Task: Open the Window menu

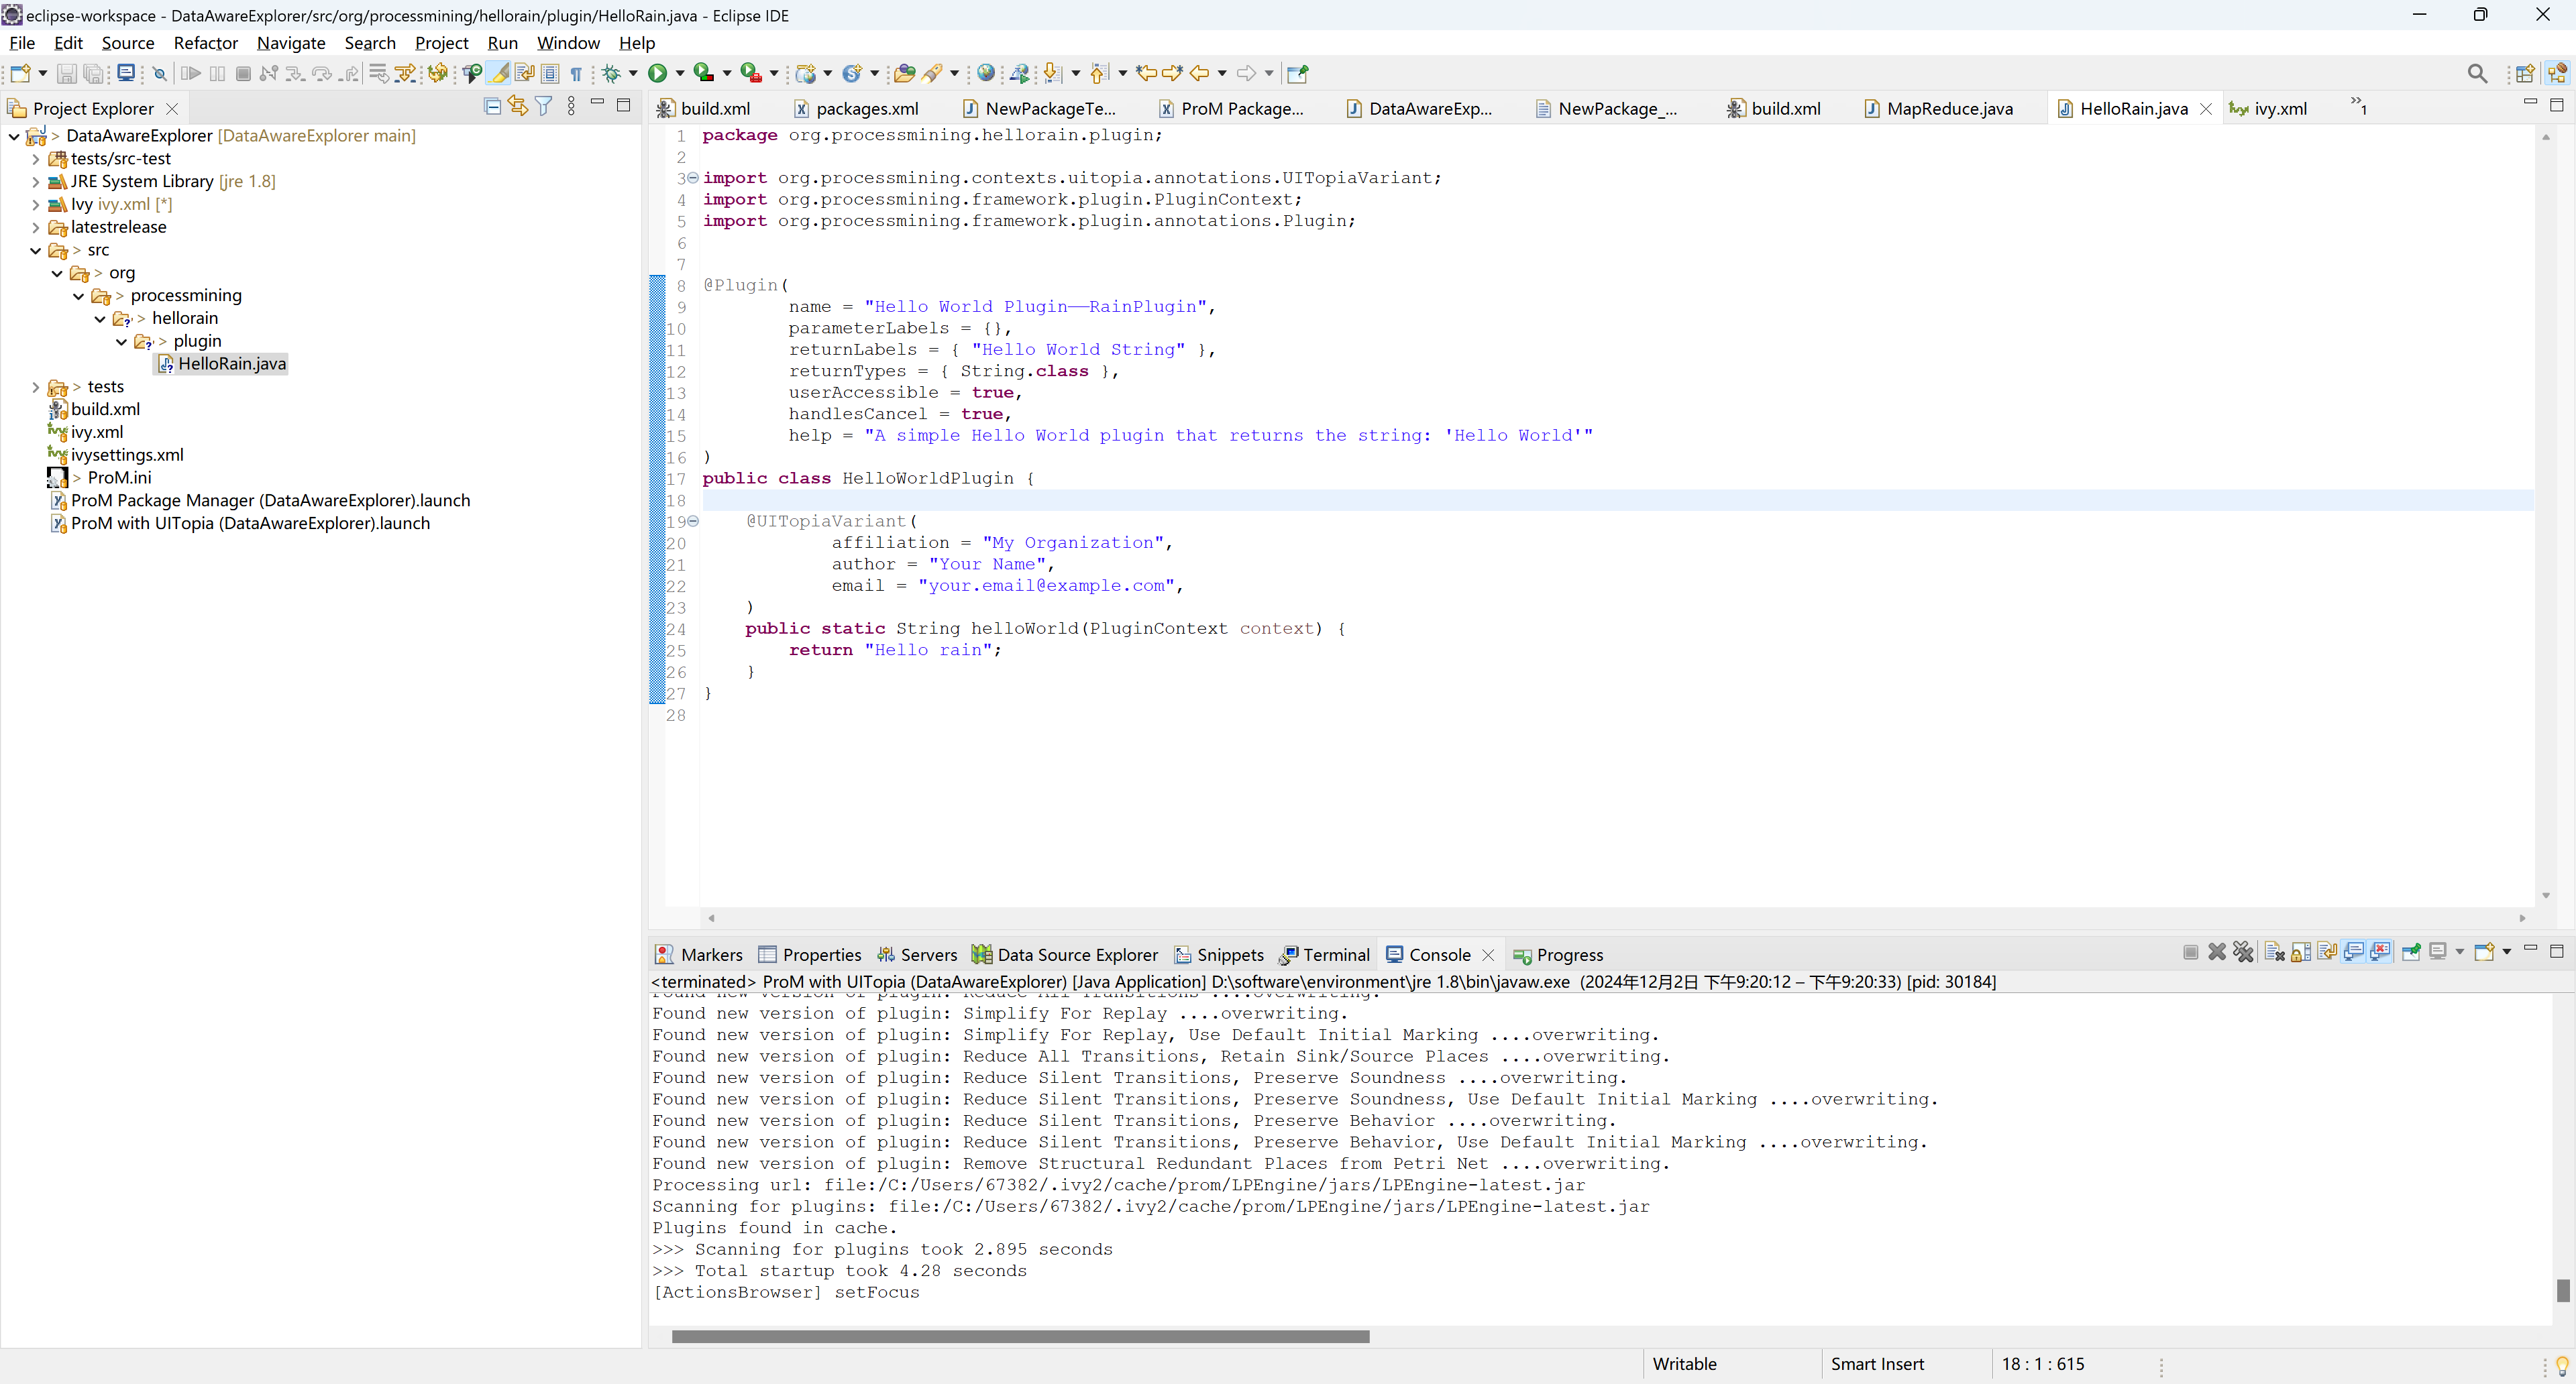Action: tap(568, 43)
